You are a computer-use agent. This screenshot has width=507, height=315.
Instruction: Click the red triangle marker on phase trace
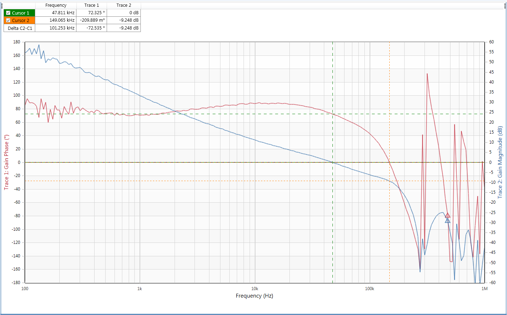[x=448, y=215]
